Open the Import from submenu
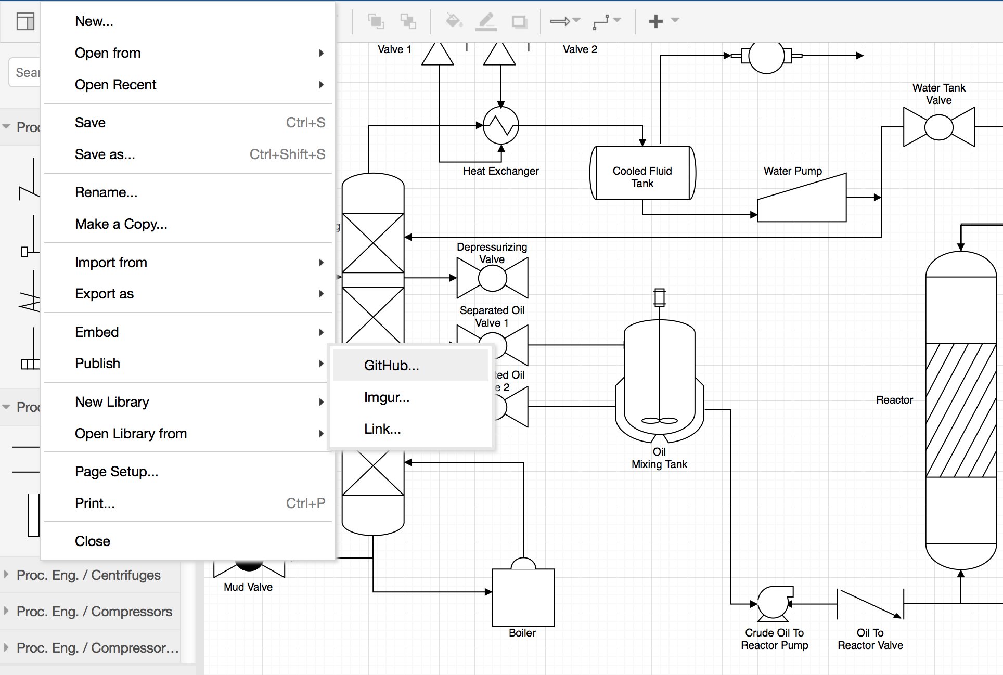Image resolution: width=1003 pixels, height=675 pixels. (111, 263)
